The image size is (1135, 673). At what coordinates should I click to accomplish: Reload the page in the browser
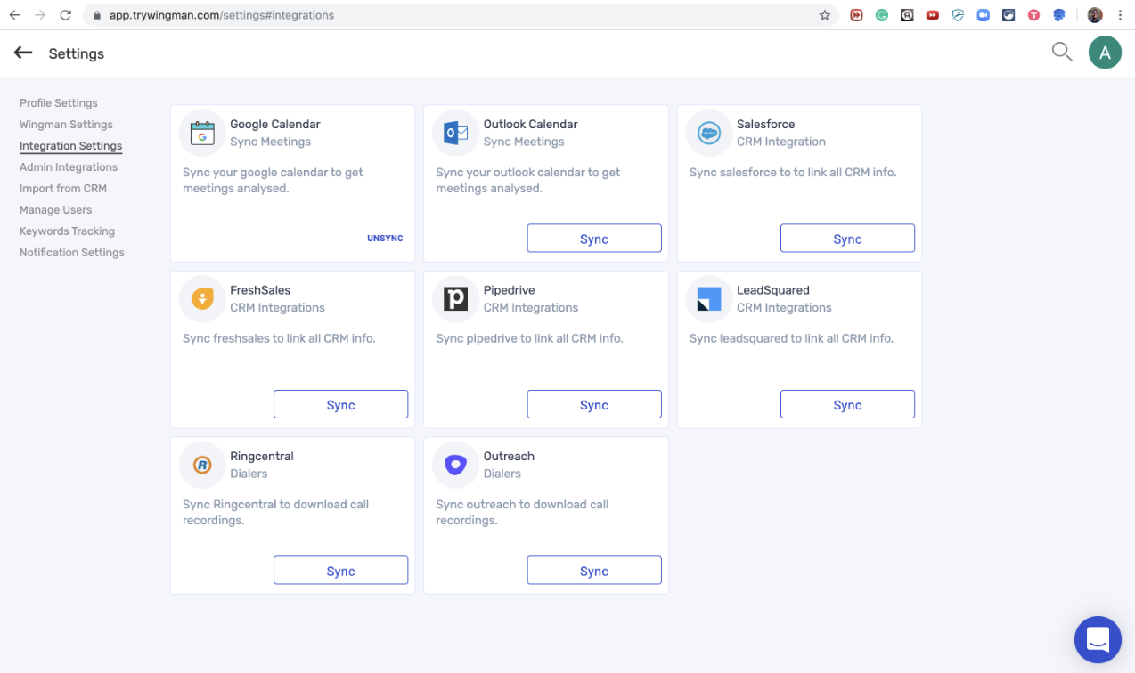point(65,15)
